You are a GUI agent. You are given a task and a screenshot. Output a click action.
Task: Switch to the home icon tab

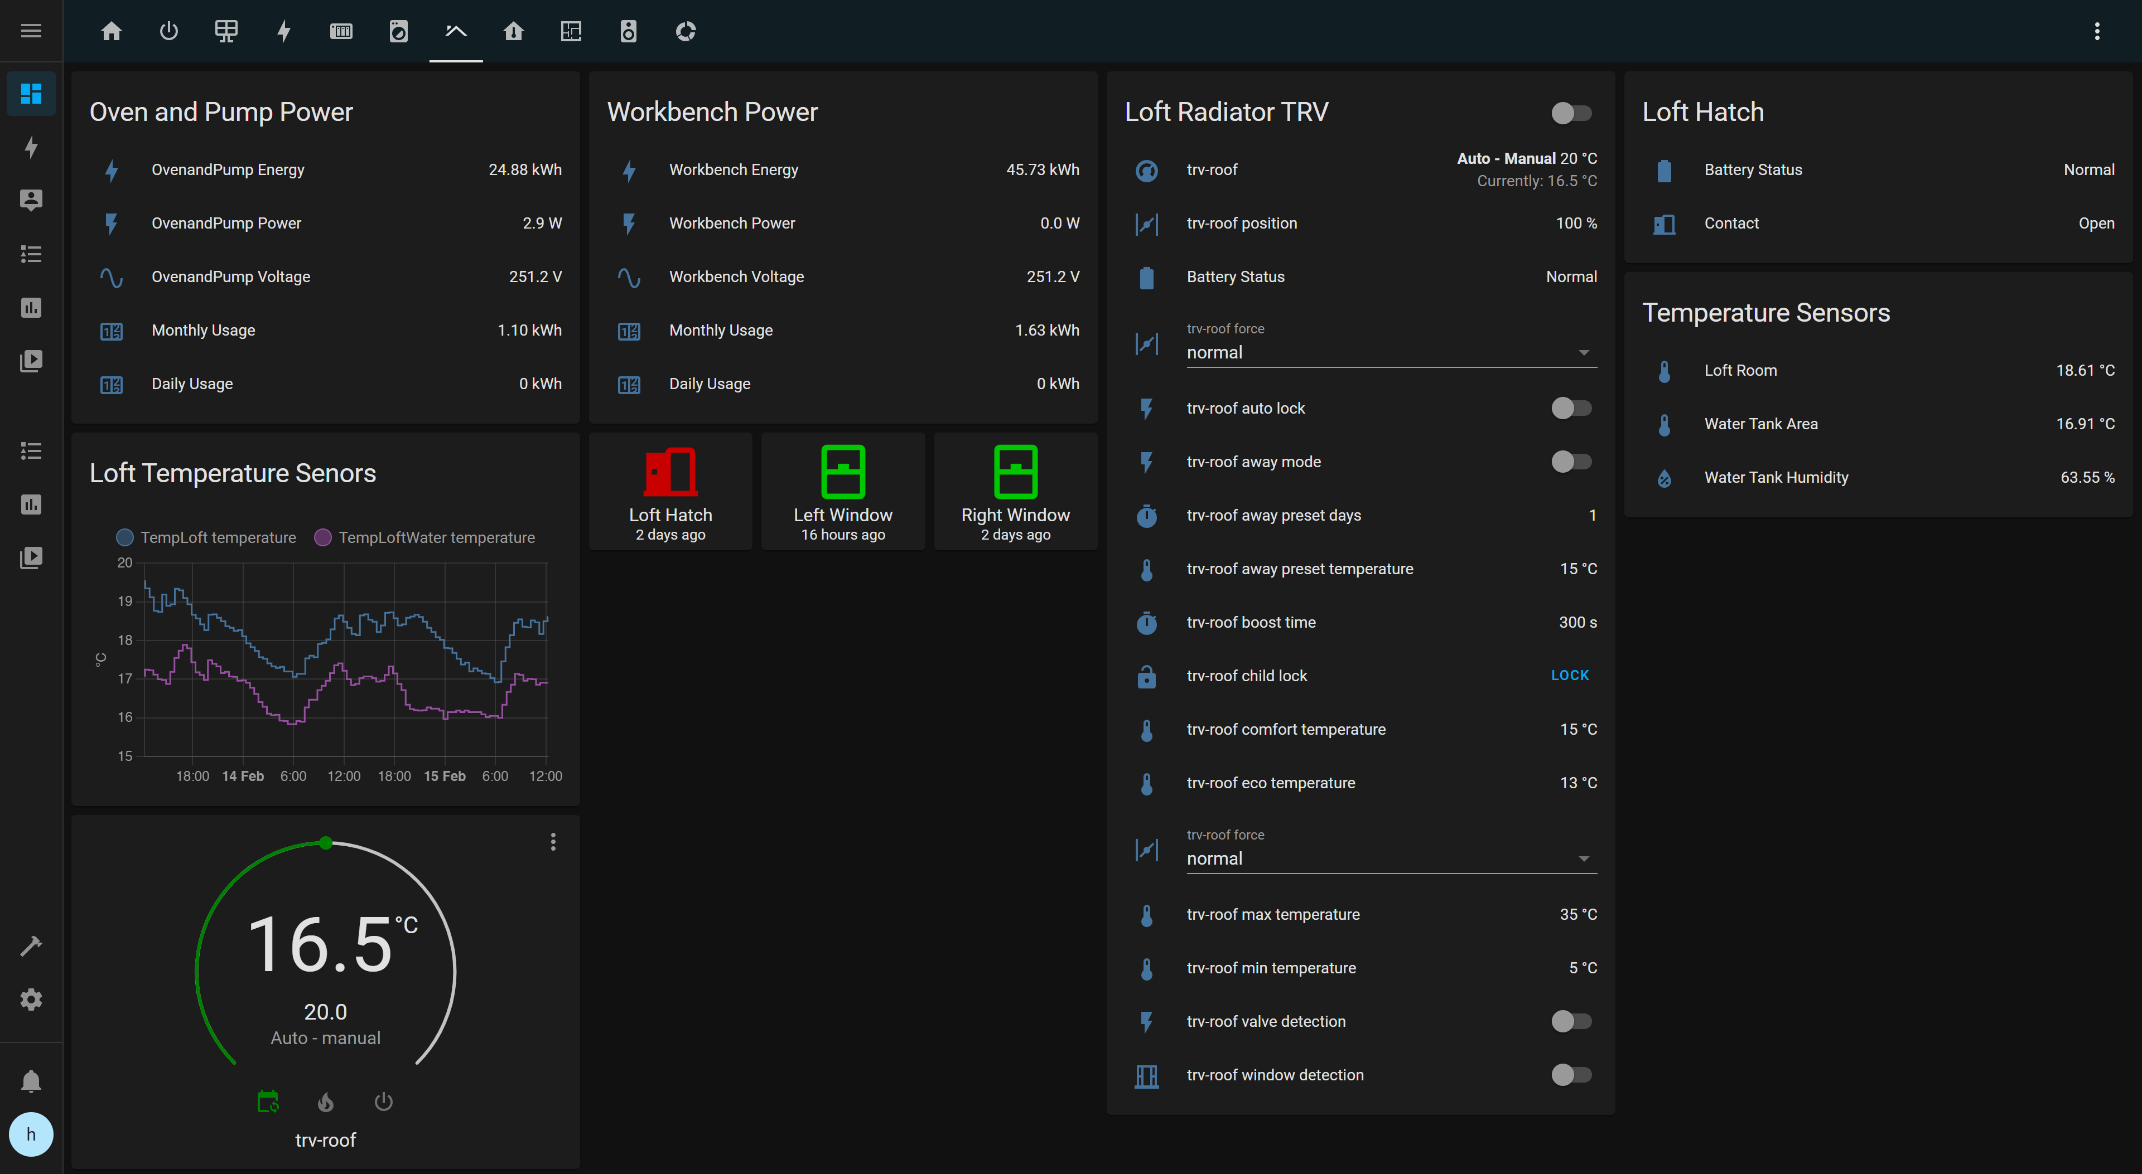112,32
